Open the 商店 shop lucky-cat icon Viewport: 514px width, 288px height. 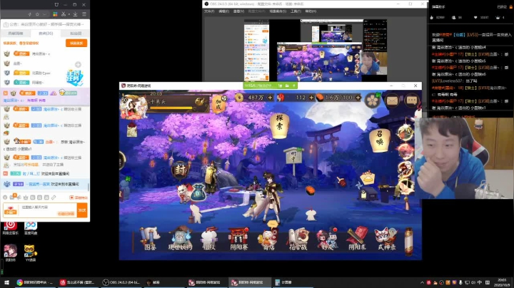click(269, 239)
